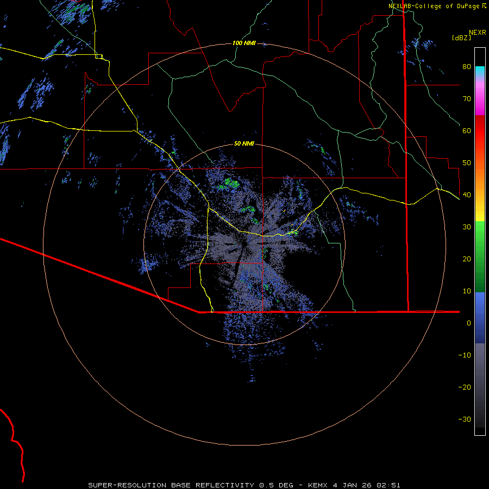Click the 40 value on the dBZ scale
The width and height of the screenshot is (489, 489).
click(x=467, y=195)
